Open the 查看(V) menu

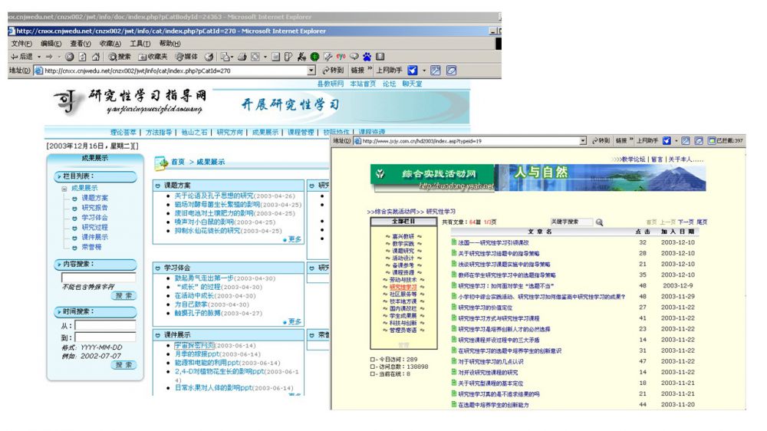point(81,44)
